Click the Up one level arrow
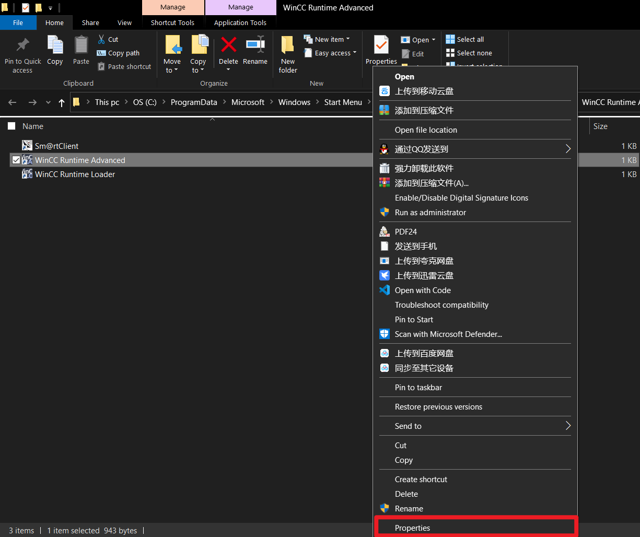The image size is (640, 537). point(62,102)
